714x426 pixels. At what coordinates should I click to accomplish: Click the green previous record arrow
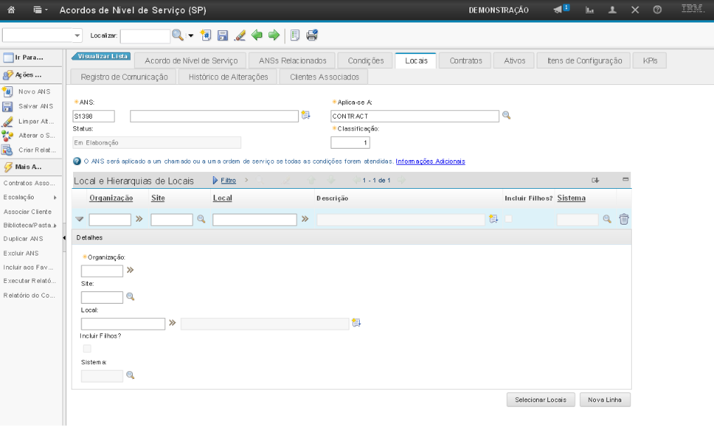[257, 35]
